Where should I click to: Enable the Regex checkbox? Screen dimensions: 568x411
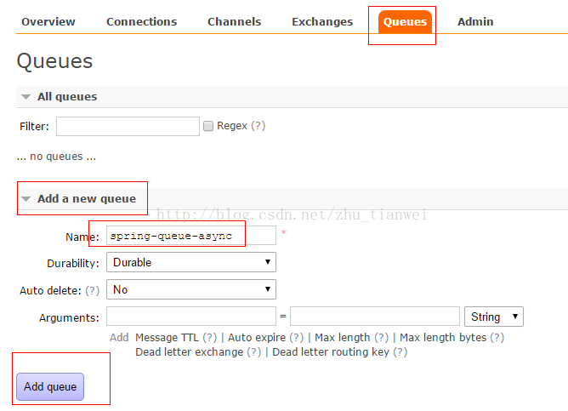click(208, 126)
